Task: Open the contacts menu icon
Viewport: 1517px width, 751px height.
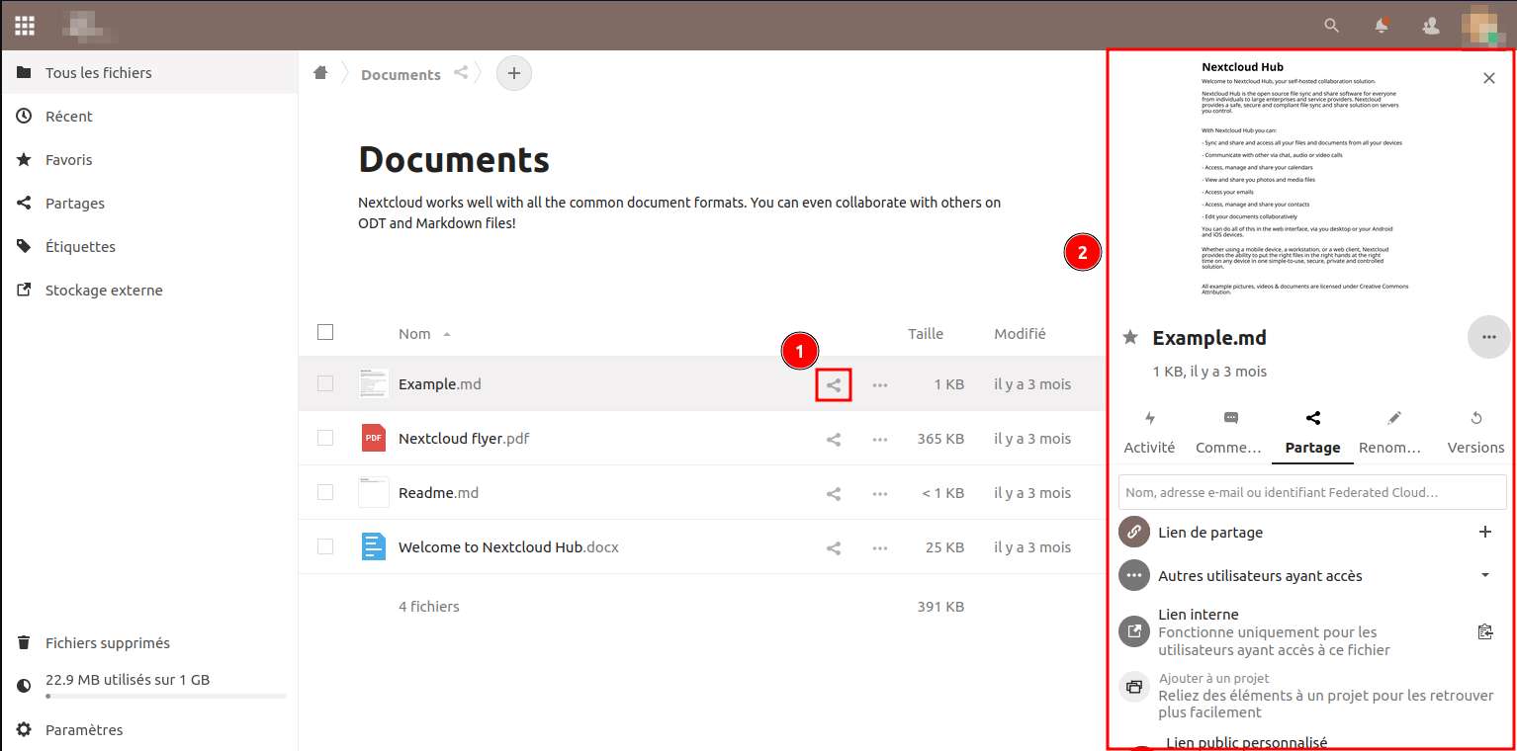Action: pyautogui.click(x=1430, y=26)
